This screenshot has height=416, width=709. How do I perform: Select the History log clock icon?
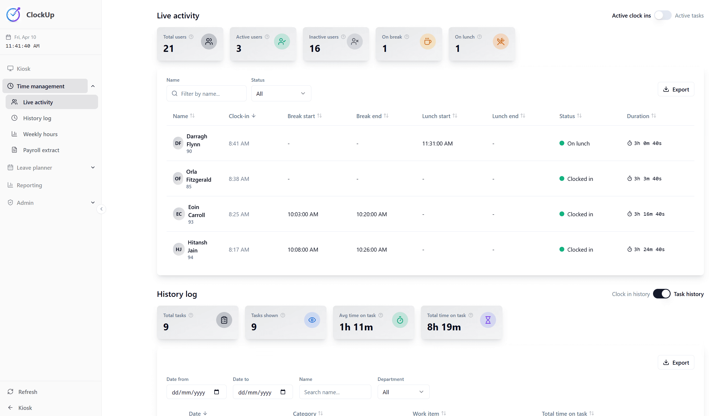14,118
